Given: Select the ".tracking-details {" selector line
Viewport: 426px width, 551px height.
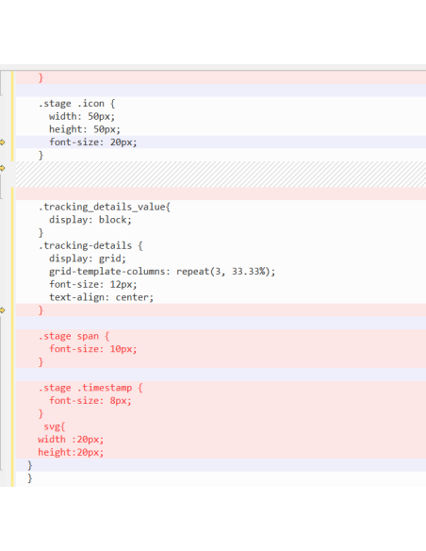Looking at the screenshot, I should pos(90,245).
